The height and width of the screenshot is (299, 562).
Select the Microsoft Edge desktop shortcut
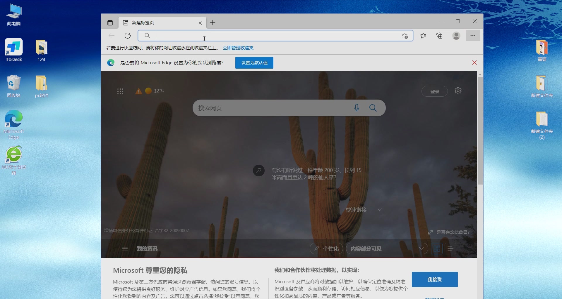pos(14,125)
